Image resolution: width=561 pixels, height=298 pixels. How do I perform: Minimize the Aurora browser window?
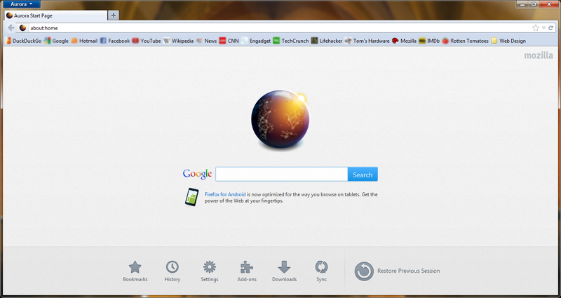522,4
